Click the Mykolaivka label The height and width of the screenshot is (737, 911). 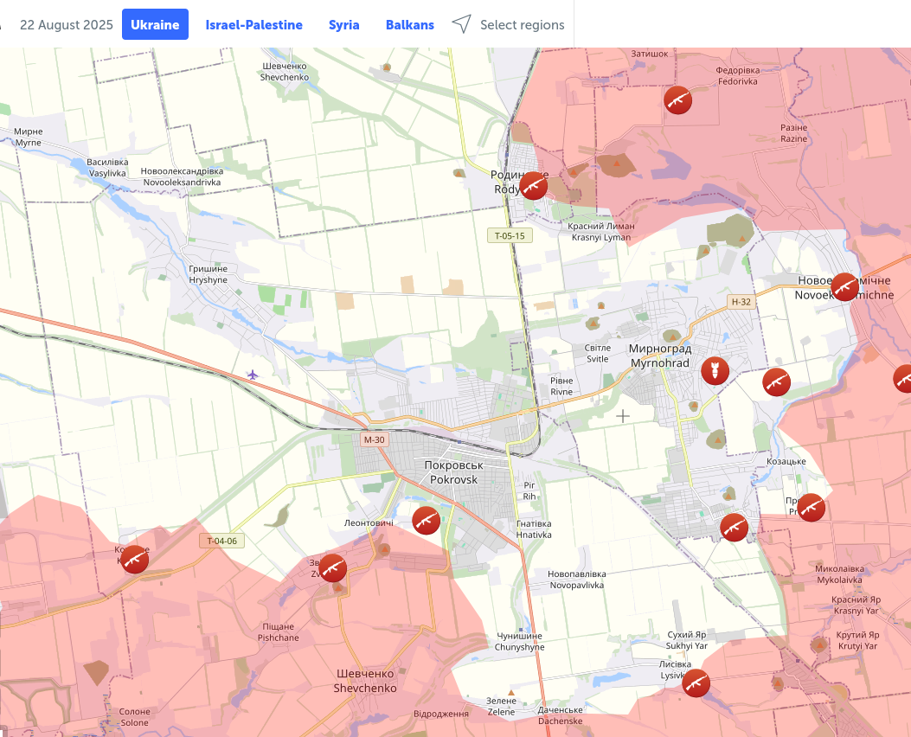point(839,574)
